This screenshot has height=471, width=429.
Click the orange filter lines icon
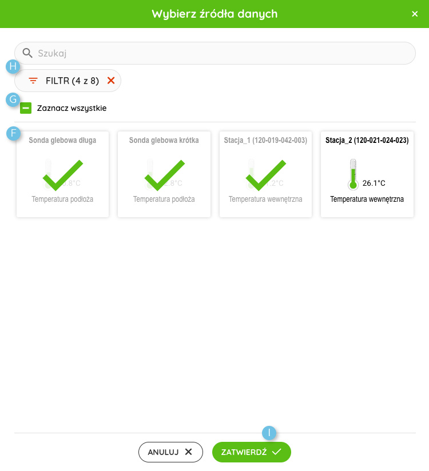(x=33, y=81)
